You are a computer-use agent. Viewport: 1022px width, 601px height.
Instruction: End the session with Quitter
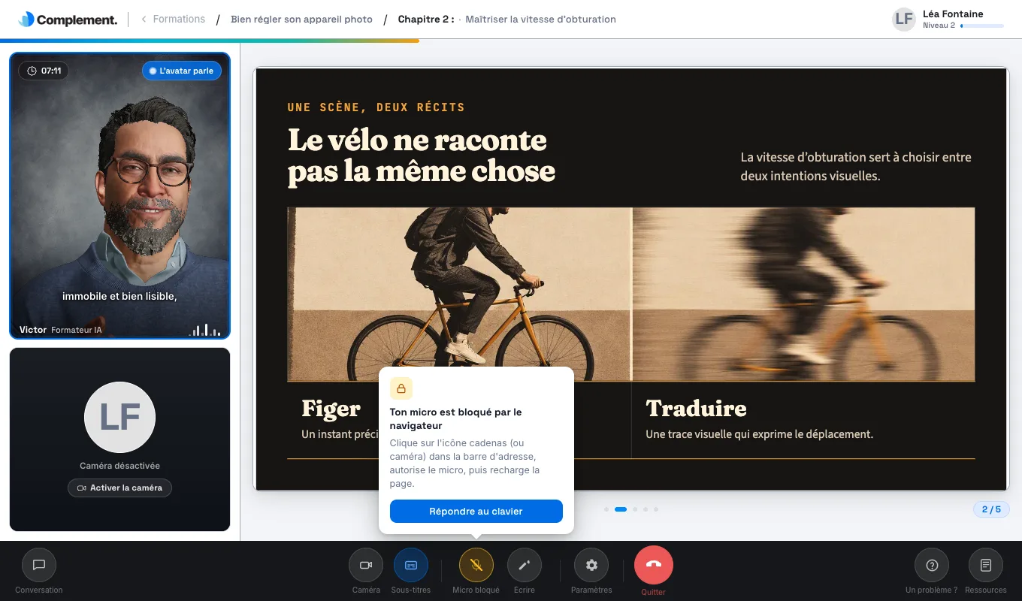[654, 565]
